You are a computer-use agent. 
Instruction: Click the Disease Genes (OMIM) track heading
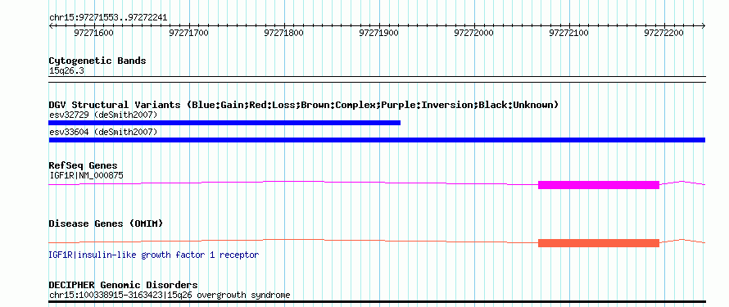106,223
